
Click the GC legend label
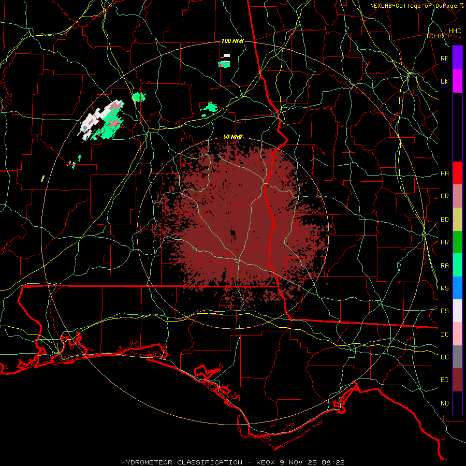tap(444, 357)
